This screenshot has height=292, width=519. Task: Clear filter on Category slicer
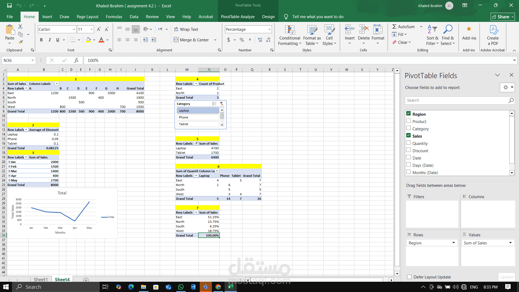coord(222,104)
